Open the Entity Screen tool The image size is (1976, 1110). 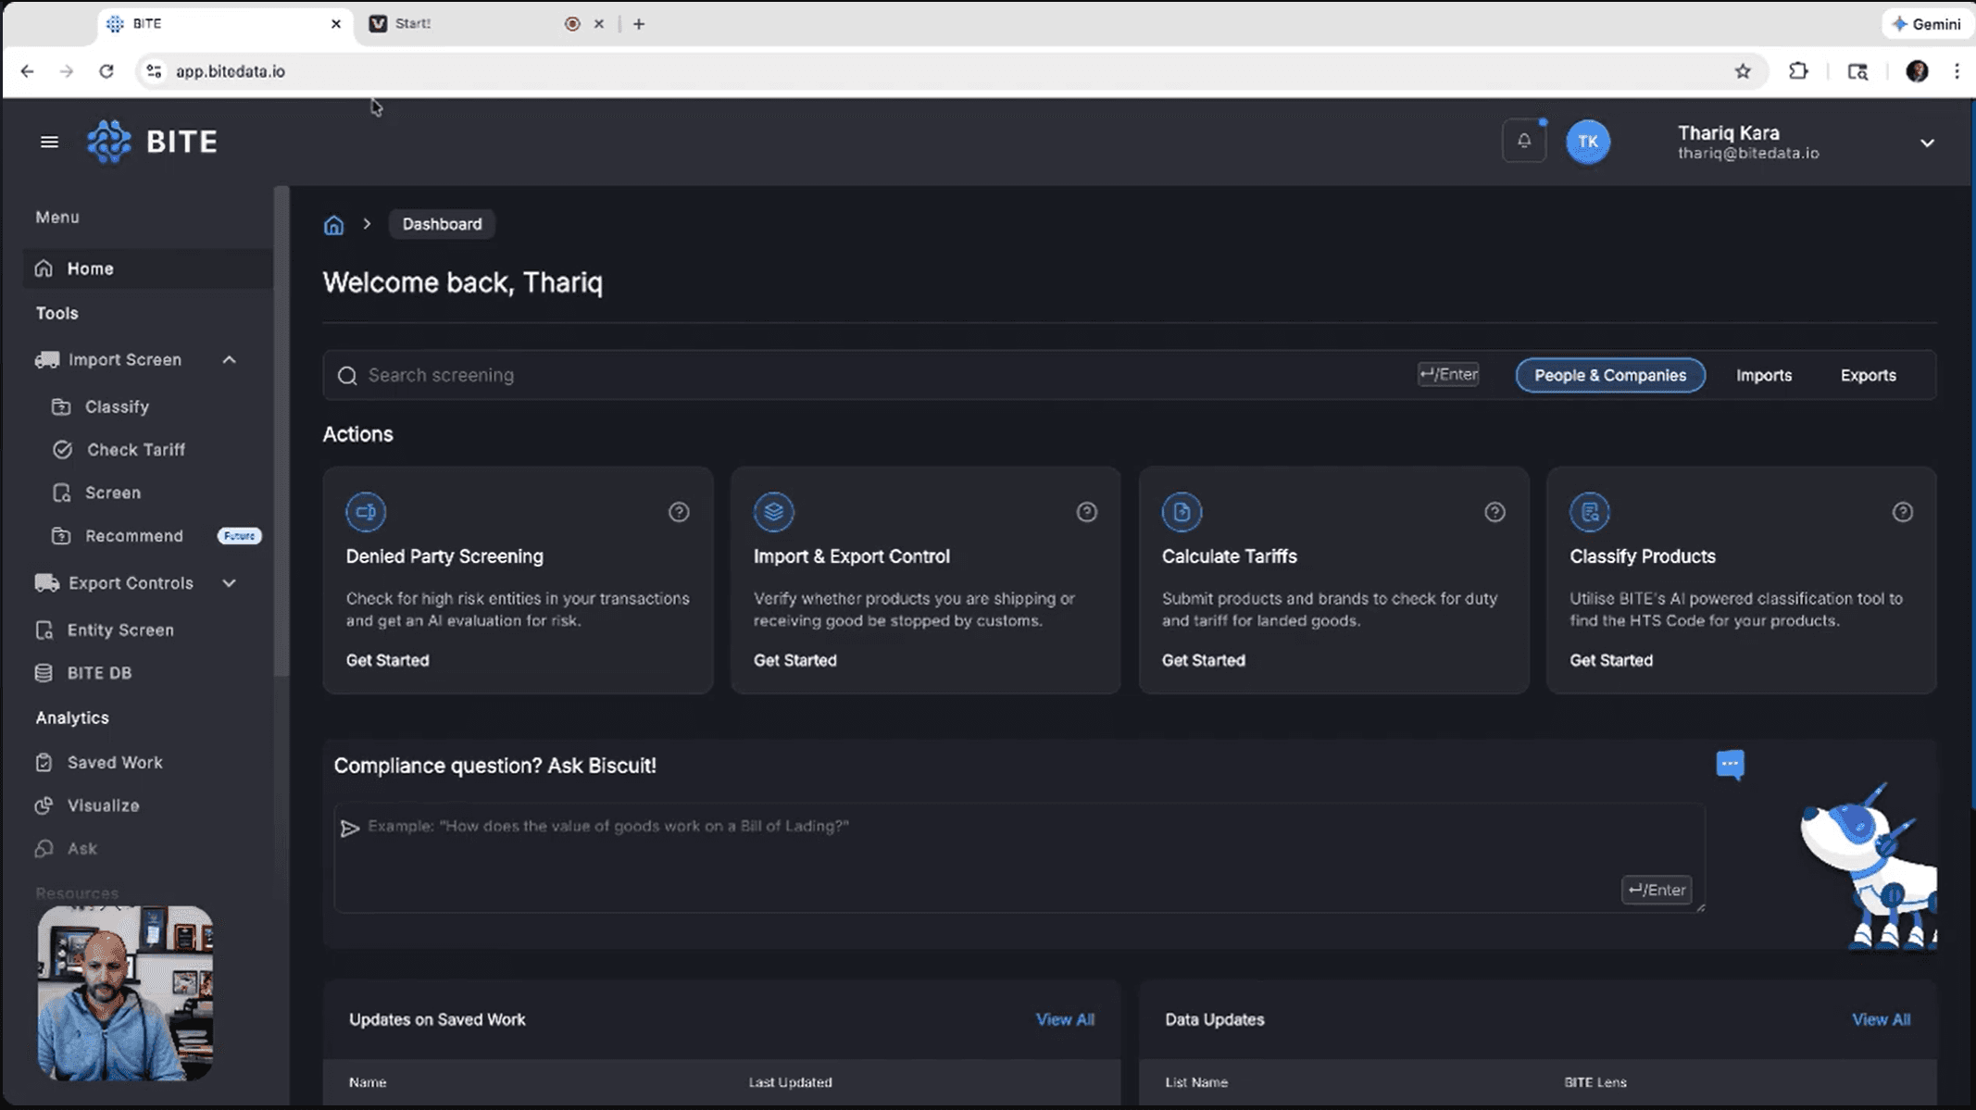click(x=119, y=630)
